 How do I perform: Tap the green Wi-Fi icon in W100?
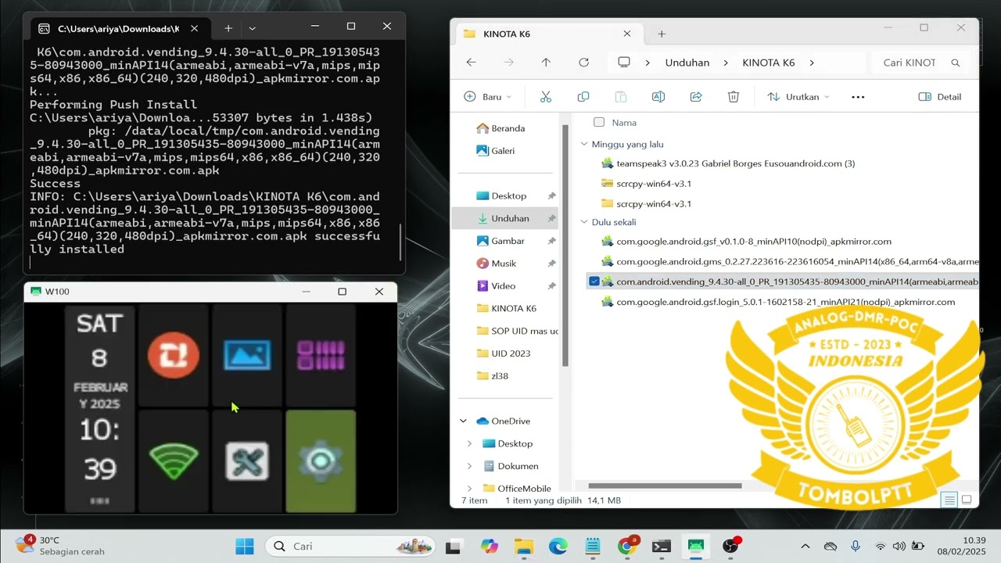click(174, 461)
